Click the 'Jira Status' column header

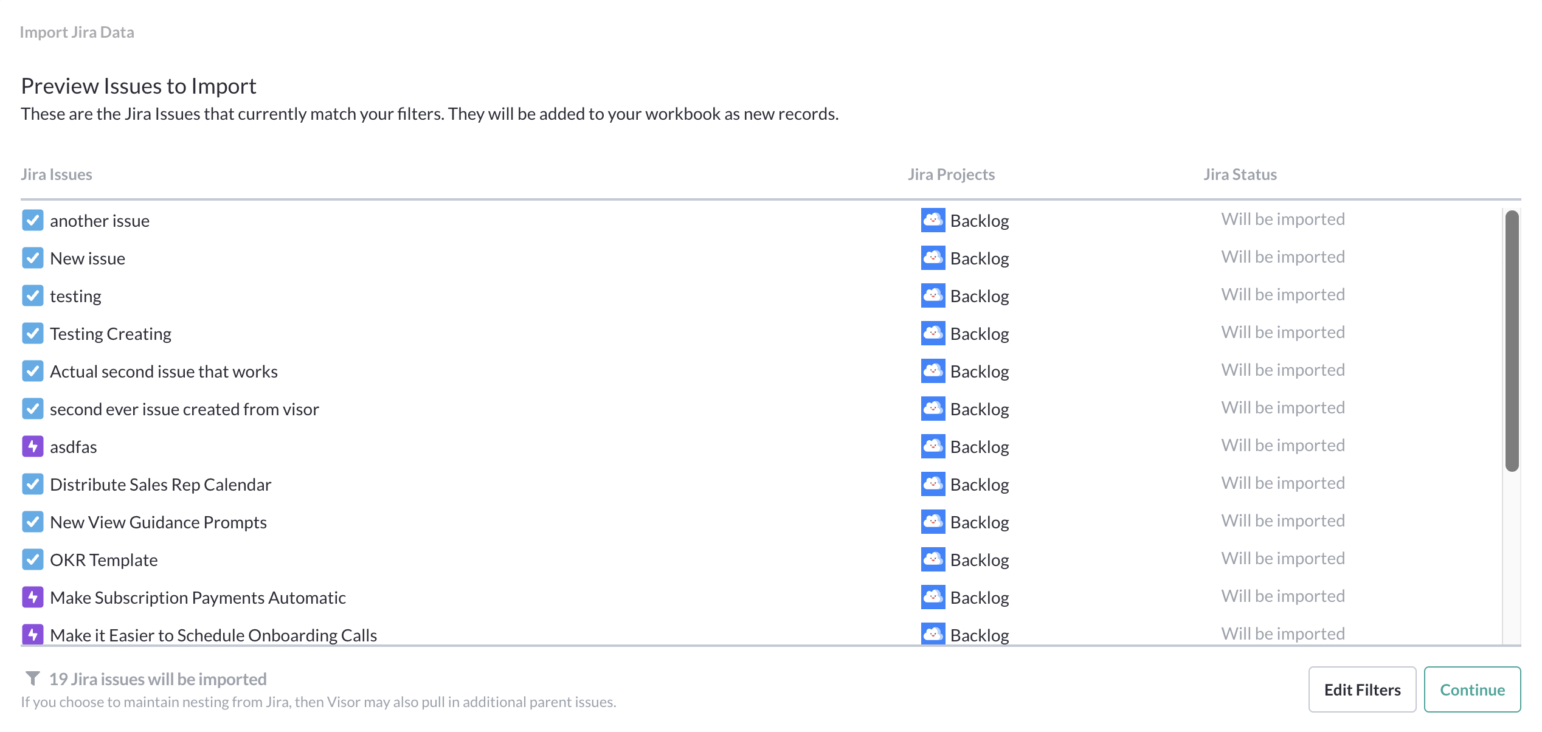[x=1240, y=174]
